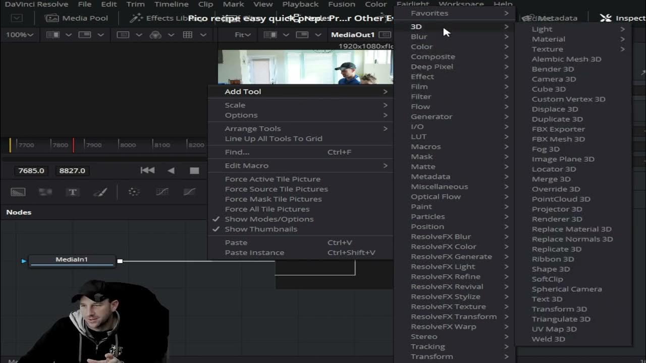Screen dimensions: 646x363
Task: Open the Metadata panel
Action: pos(550,18)
